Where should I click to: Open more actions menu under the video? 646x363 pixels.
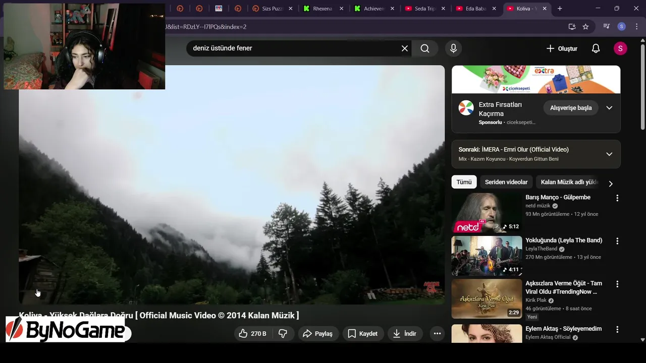(x=437, y=333)
